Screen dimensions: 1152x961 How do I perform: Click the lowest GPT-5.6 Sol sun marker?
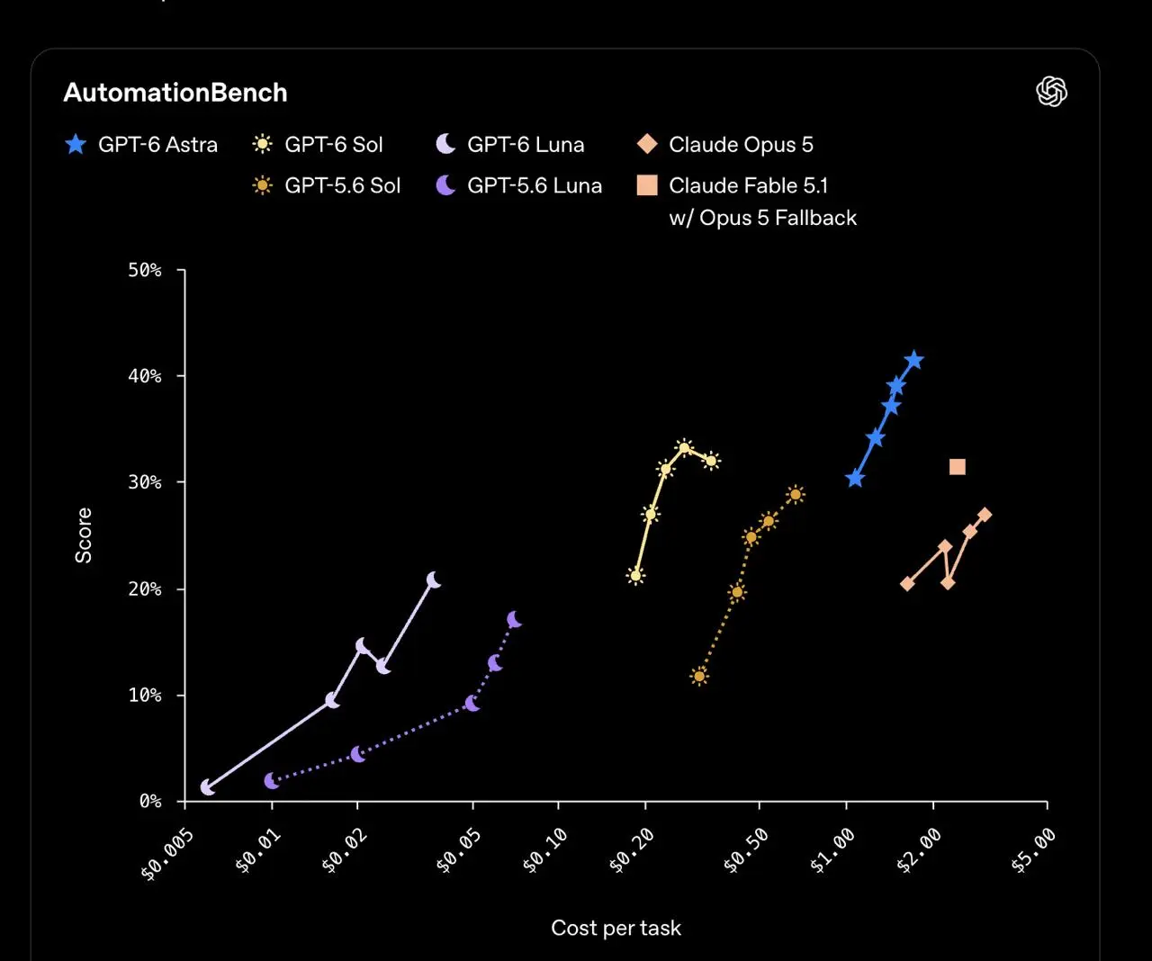[699, 676]
